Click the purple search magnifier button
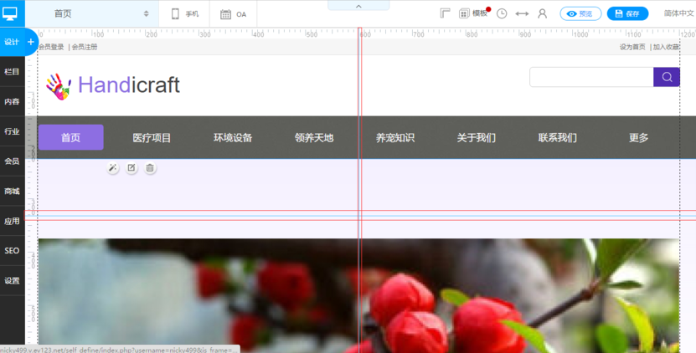The height and width of the screenshot is (353, 696). (x=667, y=77)
